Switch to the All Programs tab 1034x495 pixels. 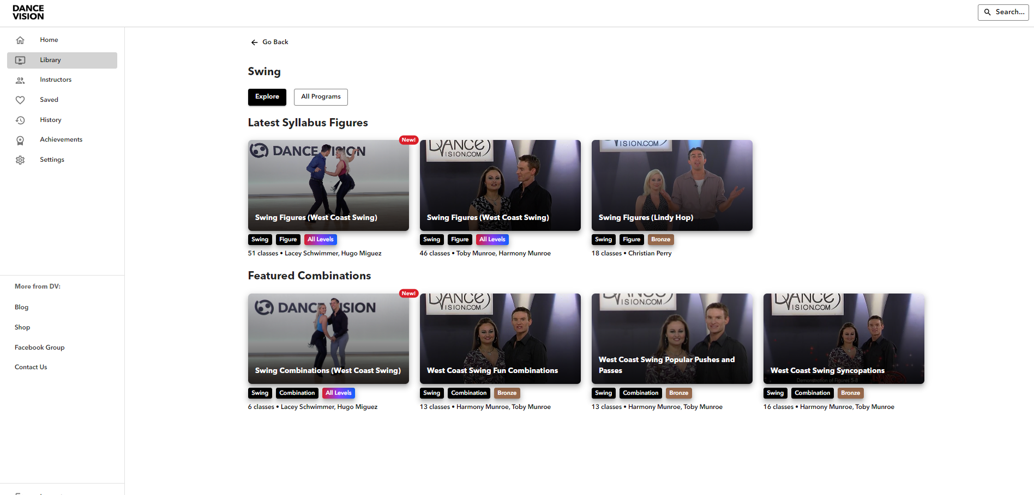tap(321, 97)
